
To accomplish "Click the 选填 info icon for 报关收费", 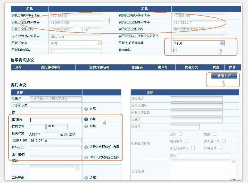I will tap(66, 134).
